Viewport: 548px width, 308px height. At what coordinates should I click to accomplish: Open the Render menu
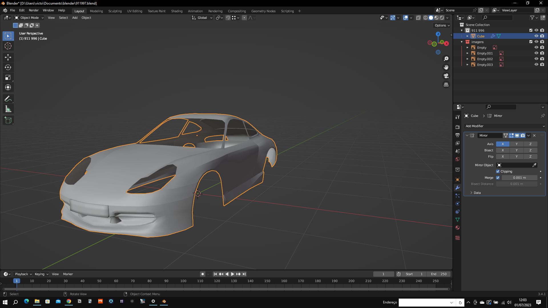pyautogui.click(x=34, y=10)
